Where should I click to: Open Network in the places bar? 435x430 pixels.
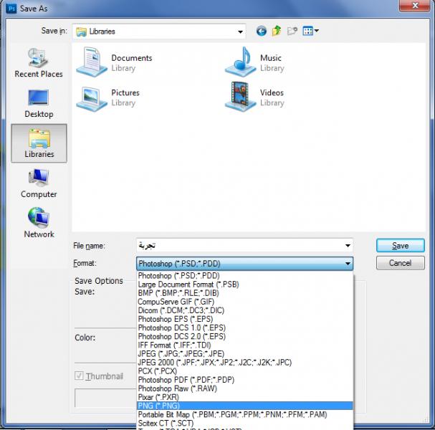pos(39,223)
